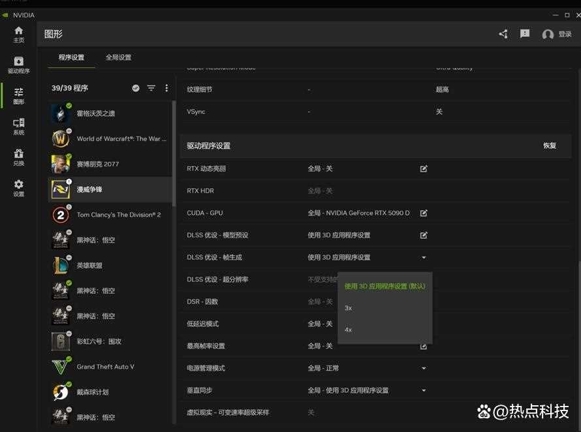Choose 使用 3D 应用程序设置 (默认) option

tap(385, 286)
